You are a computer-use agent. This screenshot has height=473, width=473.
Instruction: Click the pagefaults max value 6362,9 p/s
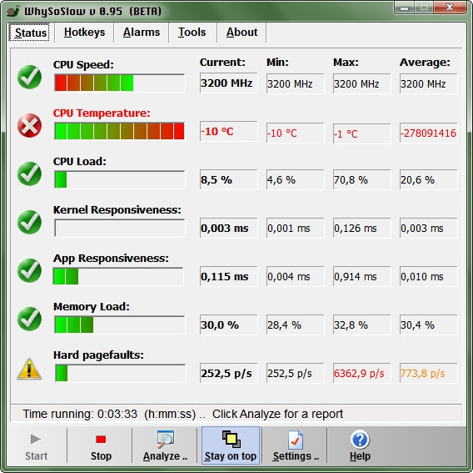361,373
